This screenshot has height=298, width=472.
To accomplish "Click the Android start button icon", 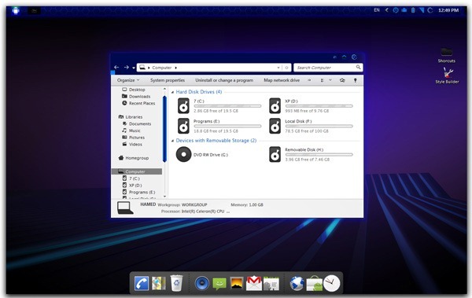I will (16, 11).
